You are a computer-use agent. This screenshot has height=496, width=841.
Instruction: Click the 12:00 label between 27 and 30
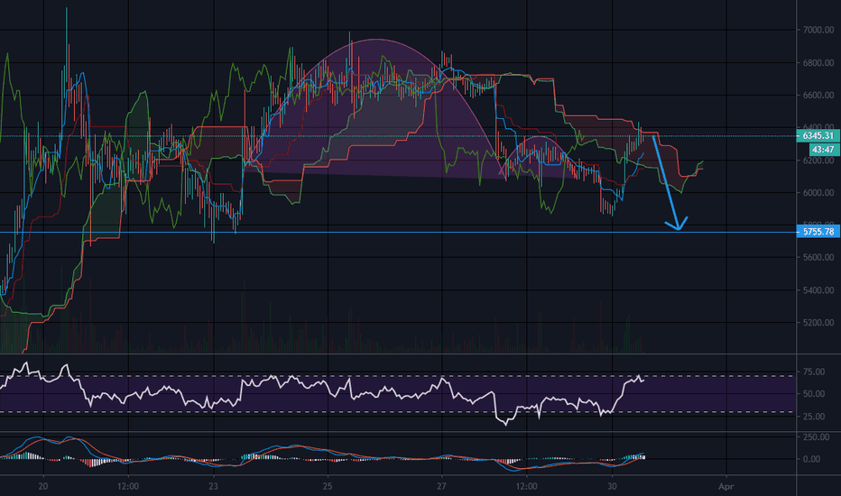[x=526, y=486]
